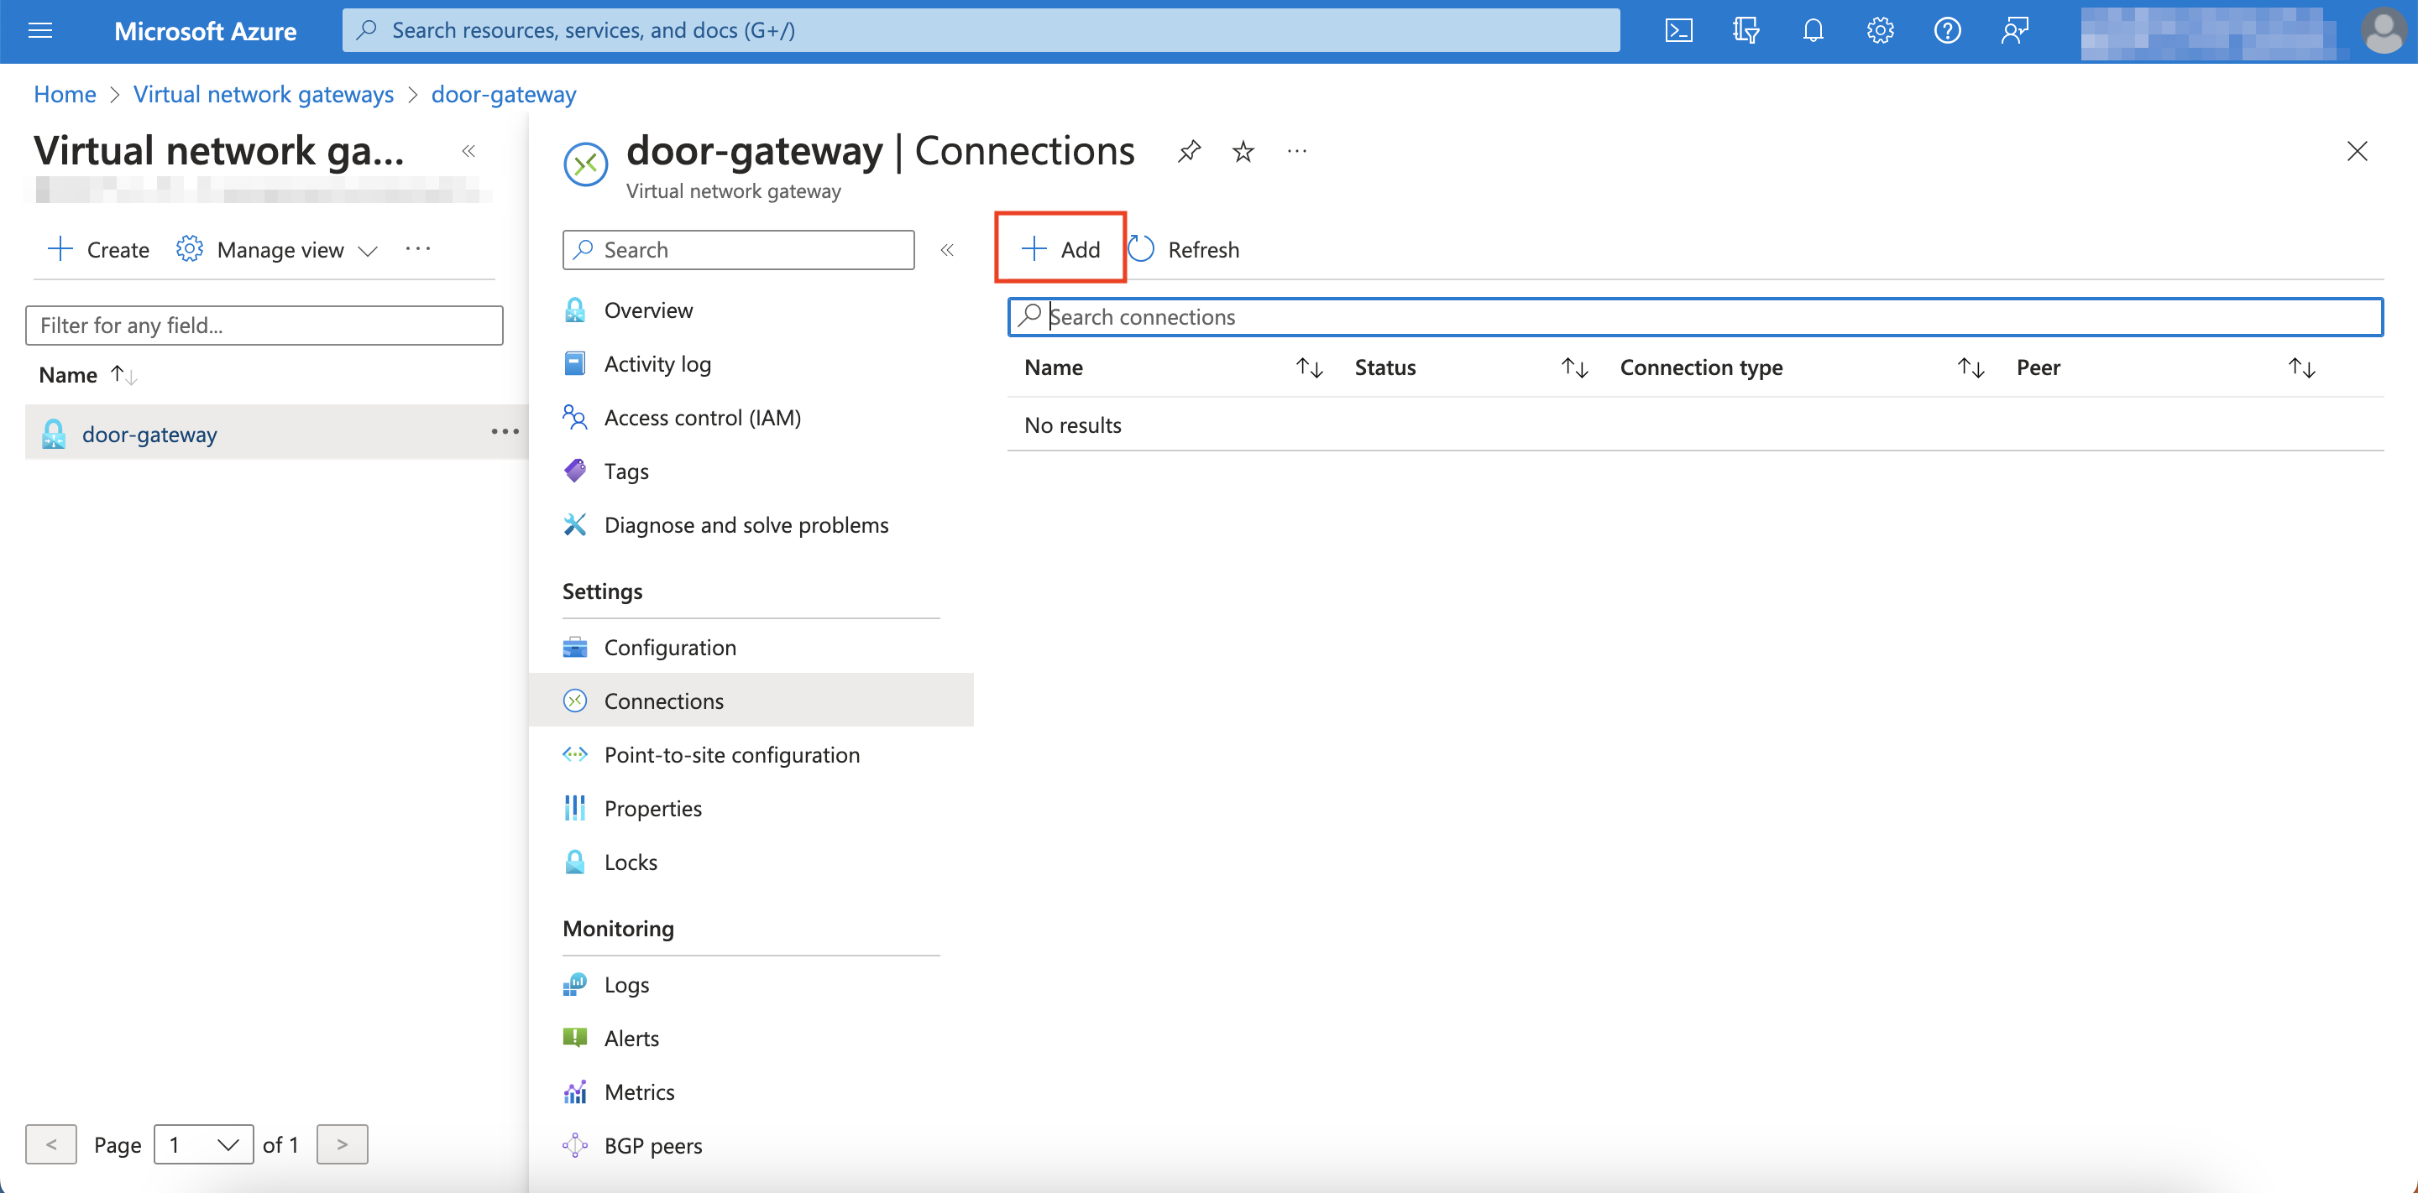Pin the Connections view to dashboard

coord(1188,151)
